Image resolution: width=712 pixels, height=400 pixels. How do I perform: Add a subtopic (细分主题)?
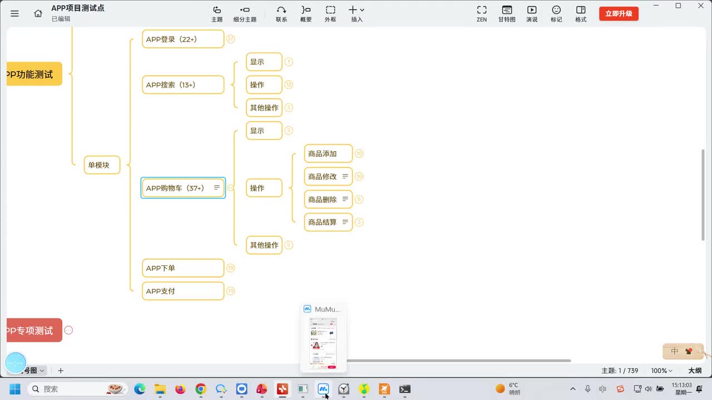point(245,14)
